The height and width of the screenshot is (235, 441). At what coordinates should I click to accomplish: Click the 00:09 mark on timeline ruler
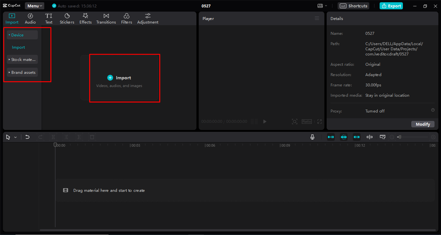285,146
